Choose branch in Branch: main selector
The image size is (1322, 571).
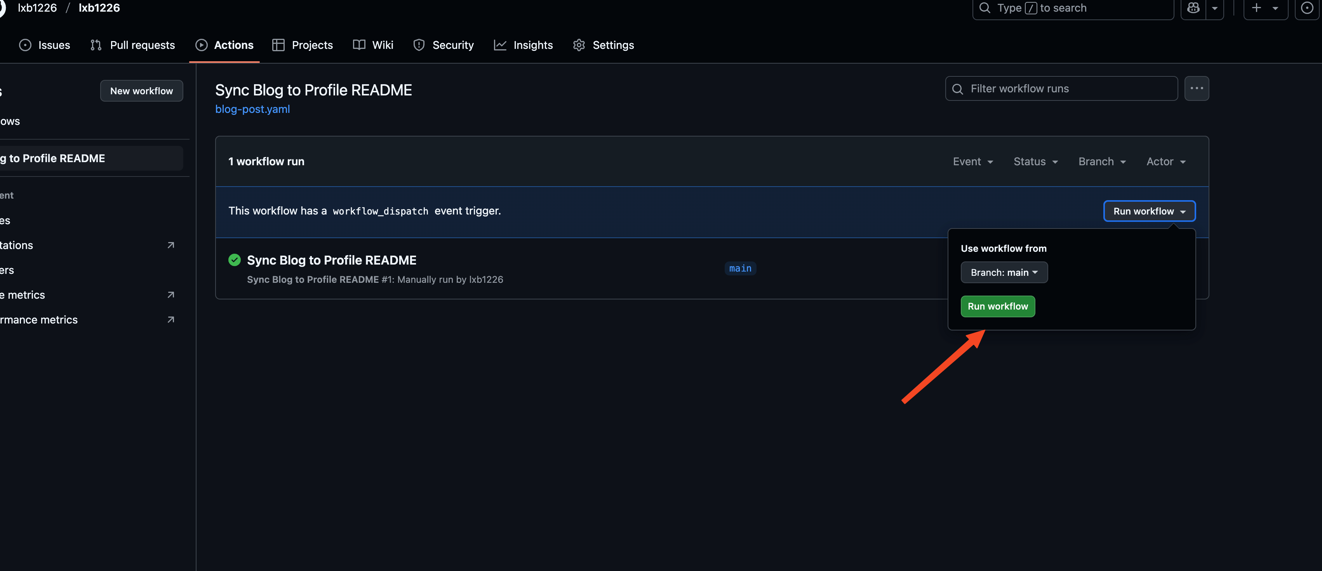[1004, 273]
